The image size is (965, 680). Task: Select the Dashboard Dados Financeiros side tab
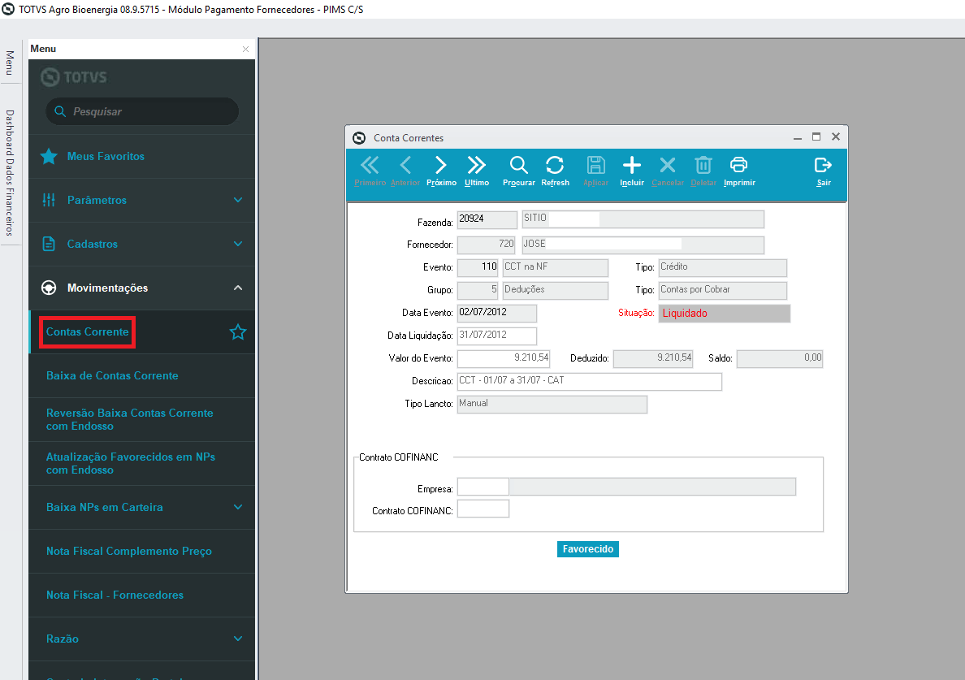(10, 173)
